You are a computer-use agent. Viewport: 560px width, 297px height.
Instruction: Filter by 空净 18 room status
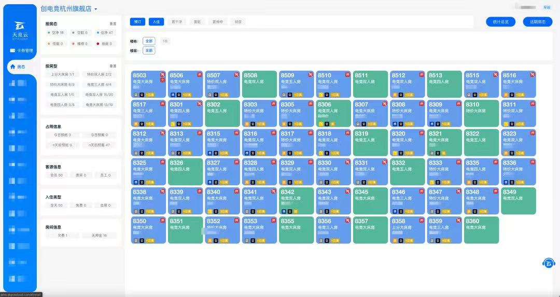pyautogui.click(x=55, y=33)
